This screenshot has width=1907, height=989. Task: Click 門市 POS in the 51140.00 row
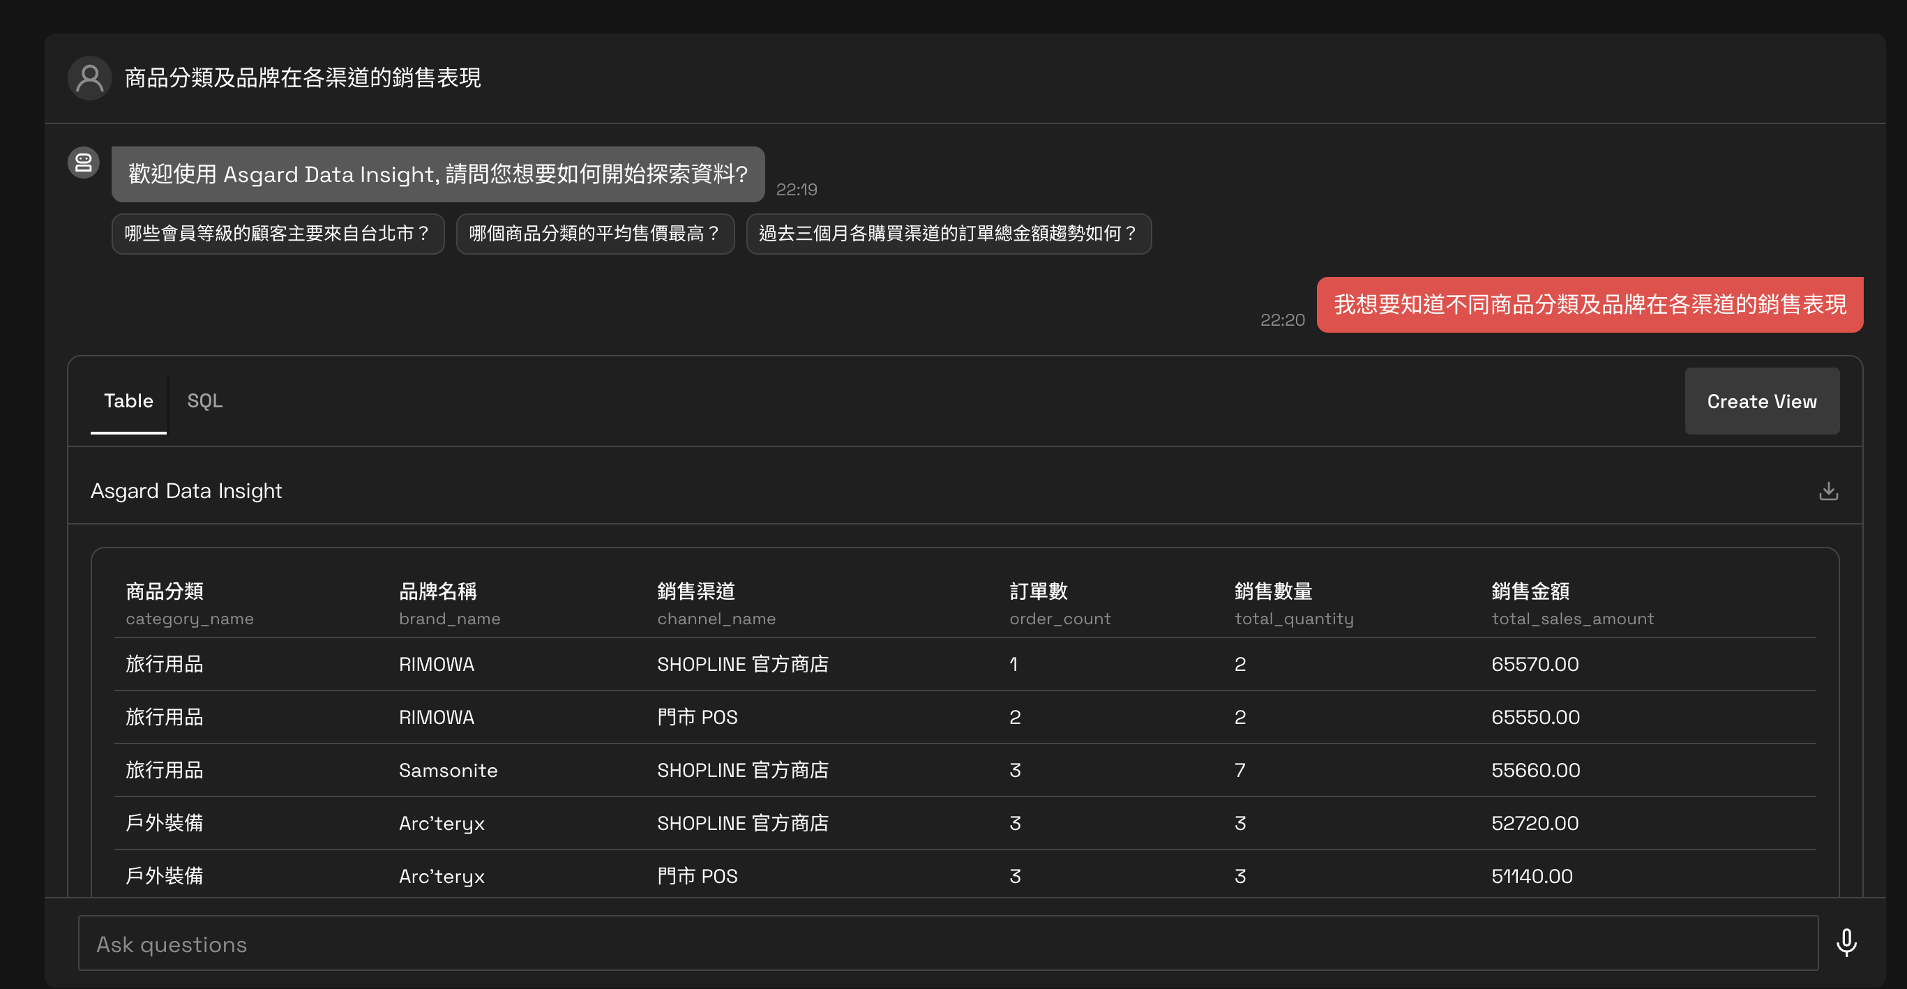pos(698,877)
